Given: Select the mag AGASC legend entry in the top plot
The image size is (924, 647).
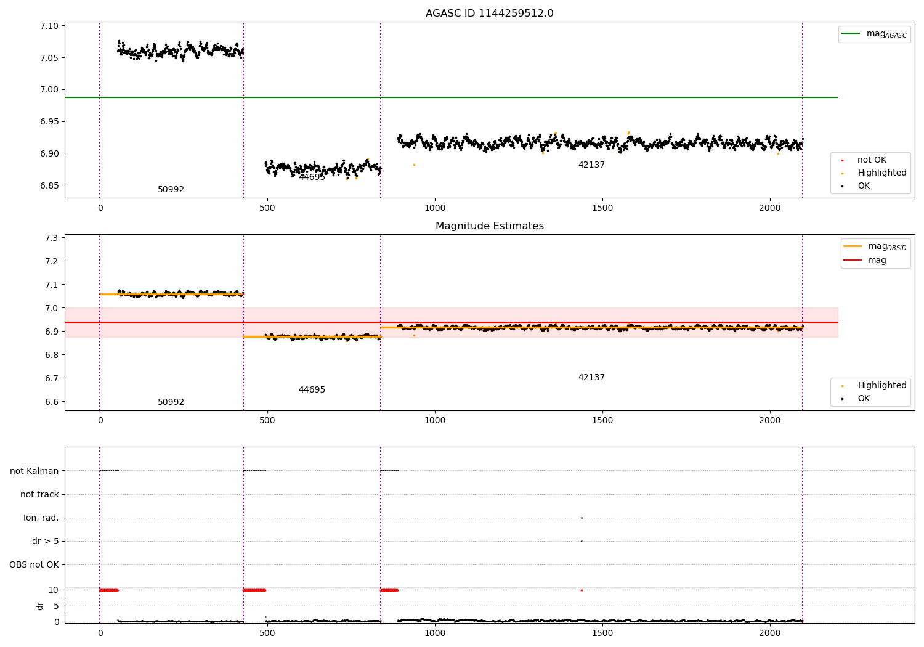Looking at the screenshot, I should (x=875, y=34).
